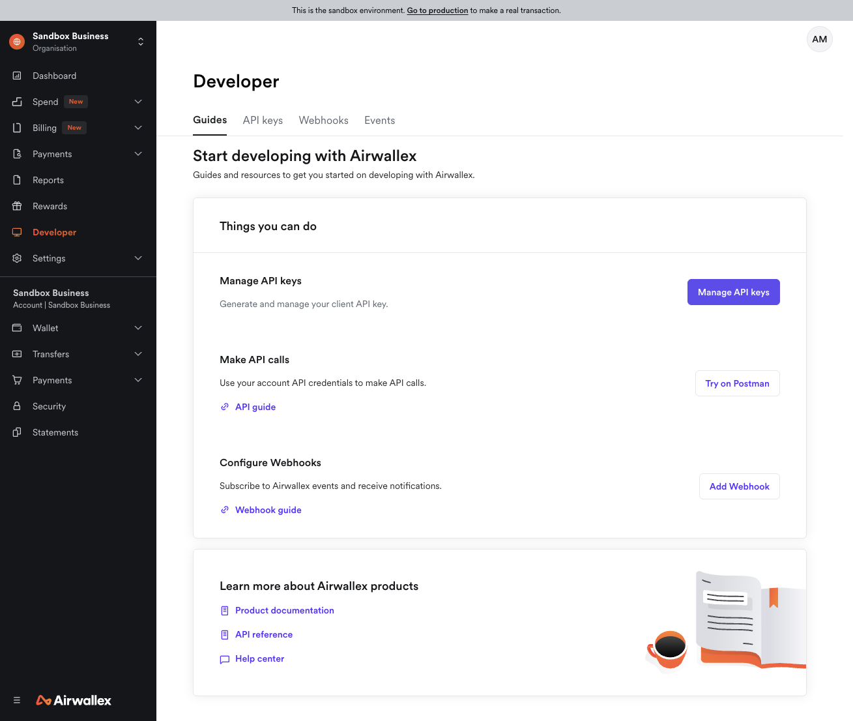This screenshot has height=721, width=853.
Task: Click the orange globe organisation icon
Action: tap(17, 42)
